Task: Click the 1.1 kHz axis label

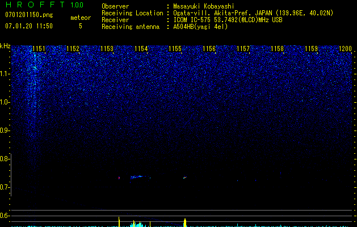Action: click(5, 74)
